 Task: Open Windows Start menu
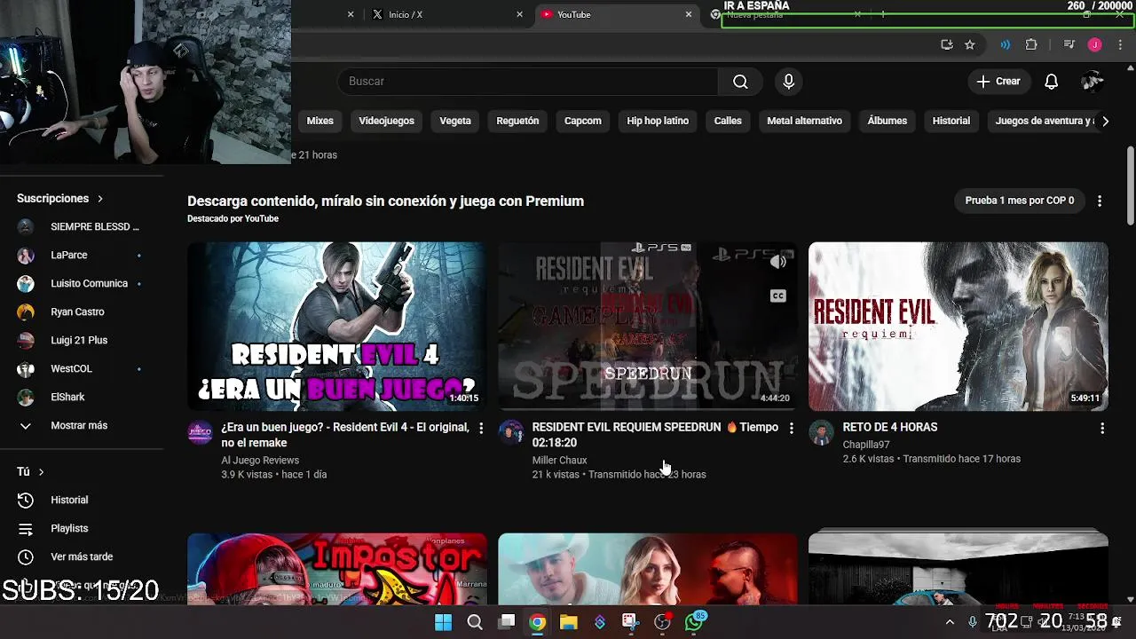pos(443,622)
